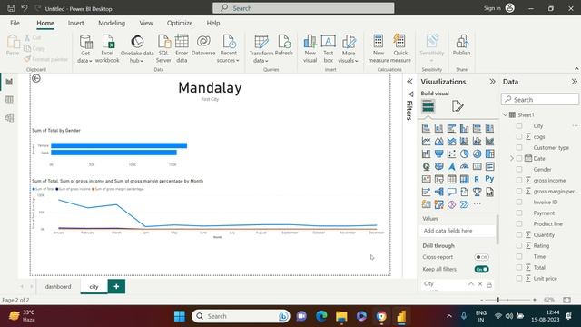Click Fit to page button
The image size is (581, 327).
pos(566,300)
